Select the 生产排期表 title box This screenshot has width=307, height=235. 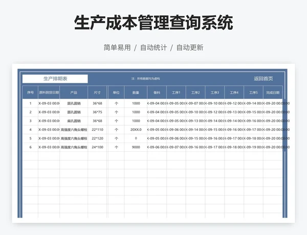click(x=55, y=79)
